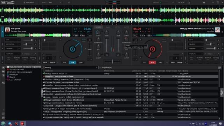Toggle left deck first effect slot on
The image size is (224, 126).
(x=36, y=40)
